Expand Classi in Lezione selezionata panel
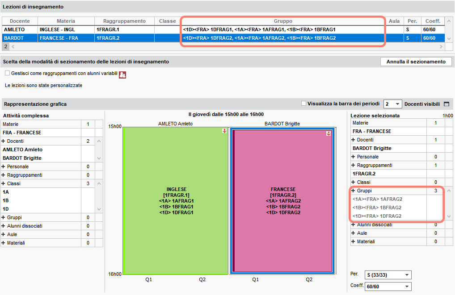Image resolution: width=455 pixels, height=295 pixels. click(x=353, y=182)
